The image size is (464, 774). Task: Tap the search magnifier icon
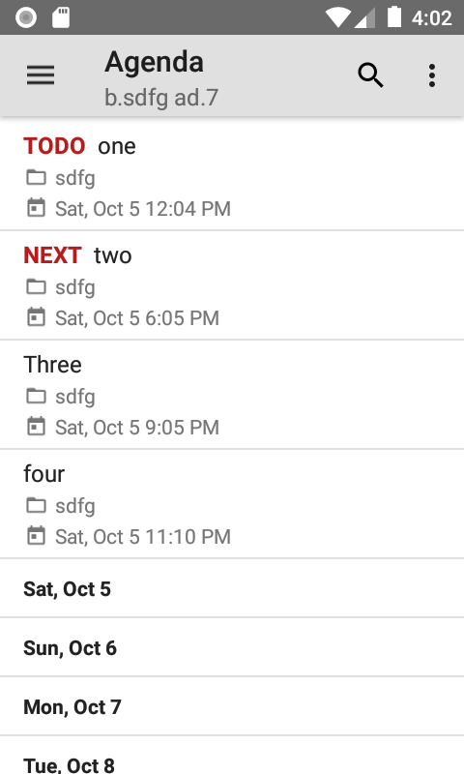point(370,75)
